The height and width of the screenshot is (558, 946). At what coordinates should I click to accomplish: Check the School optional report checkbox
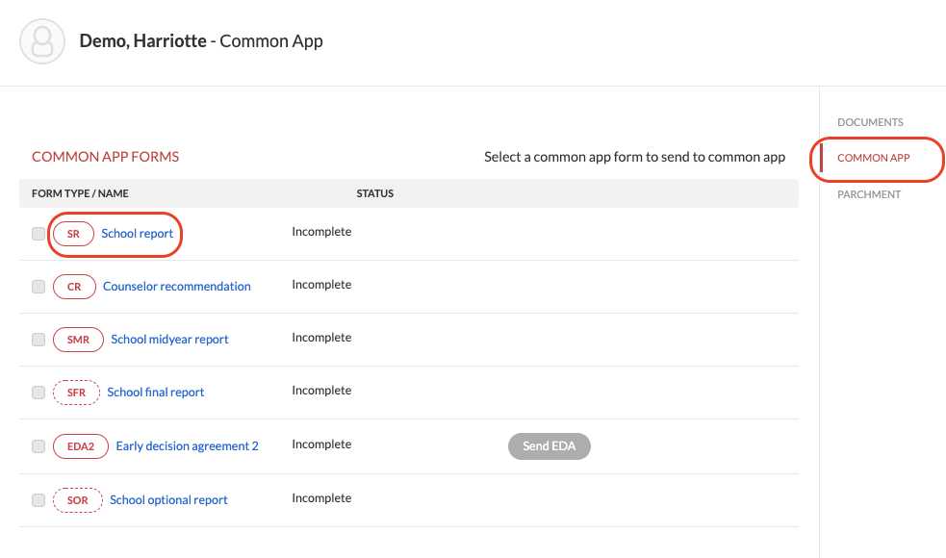(38, 500)
